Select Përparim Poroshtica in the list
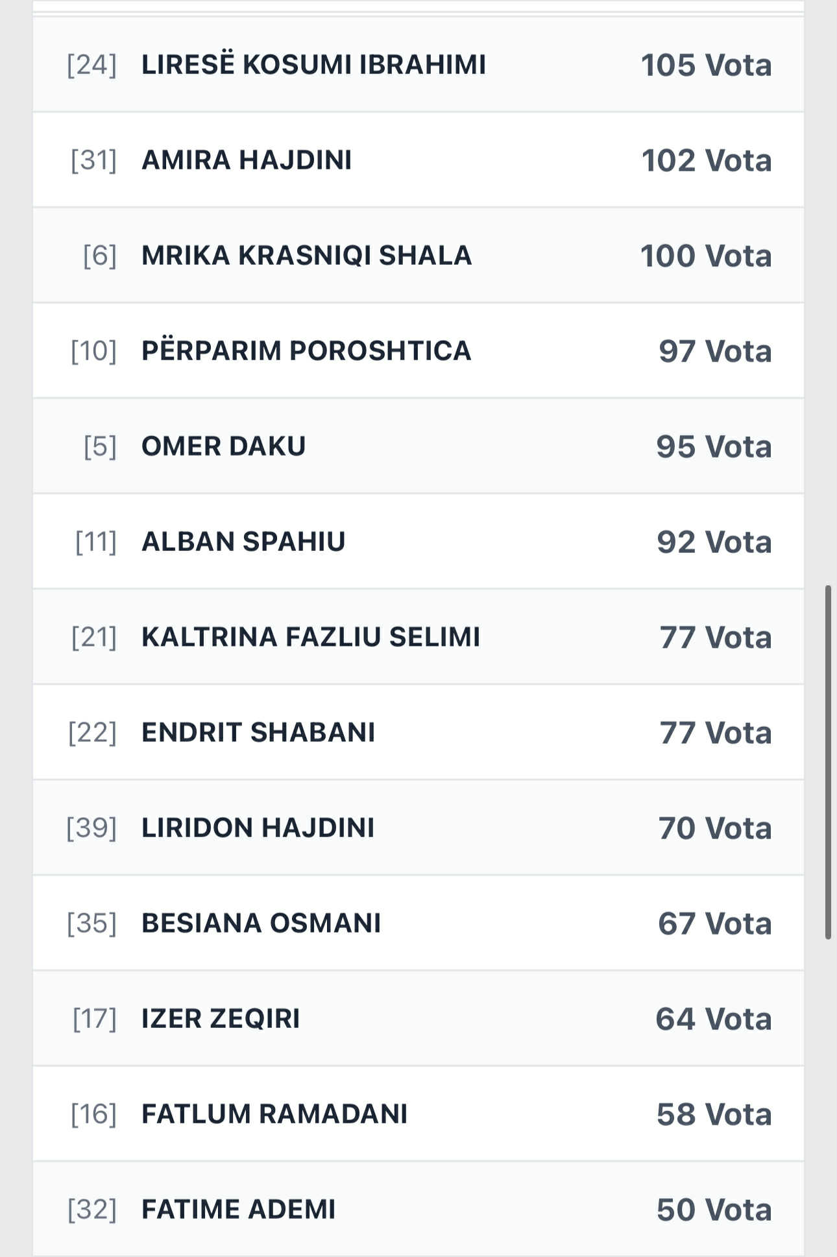837x1257 pixels. pyautogui.click(x=306, y=350)
